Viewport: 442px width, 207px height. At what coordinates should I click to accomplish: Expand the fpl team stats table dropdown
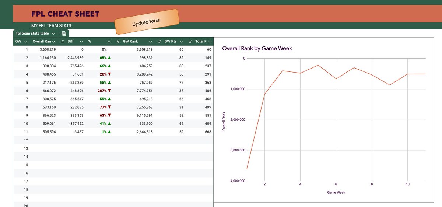click(53, 34)
